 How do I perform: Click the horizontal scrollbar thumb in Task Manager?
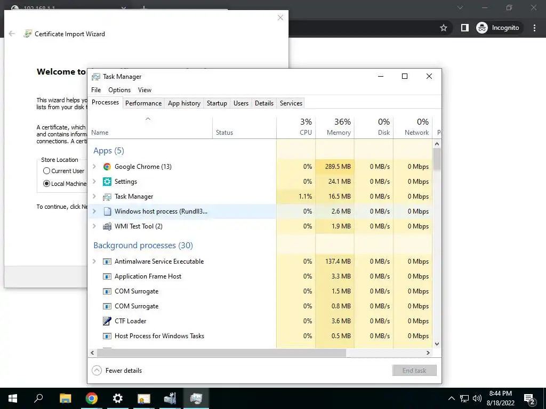tap(221, 353)
